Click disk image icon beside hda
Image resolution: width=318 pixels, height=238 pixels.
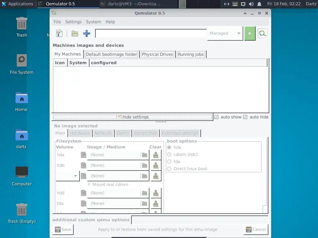tap(84, 155)
